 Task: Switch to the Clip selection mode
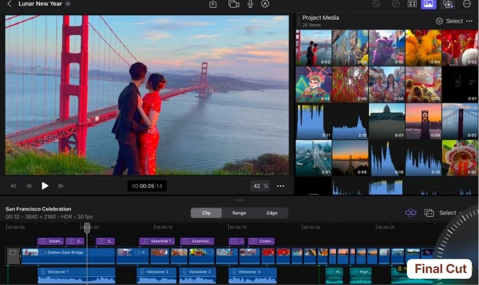[206, 213]
